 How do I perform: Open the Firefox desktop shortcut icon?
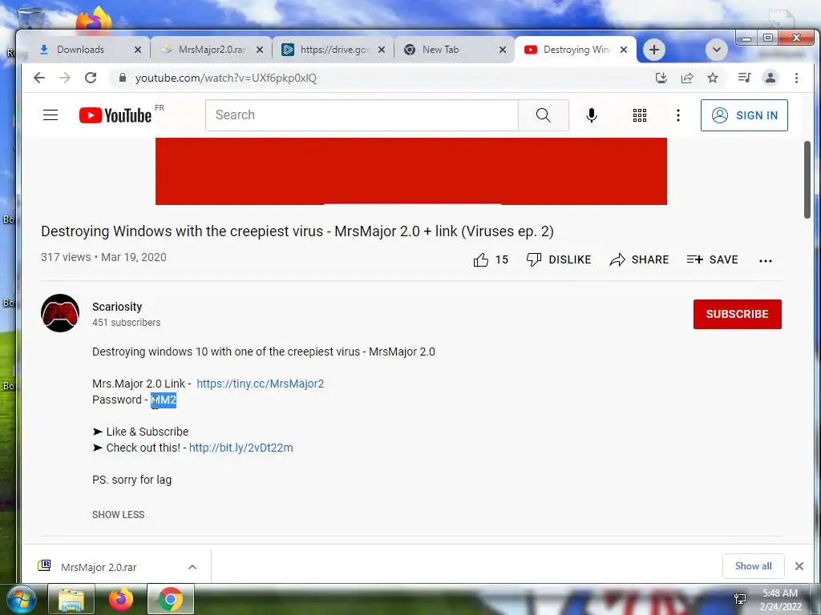coord(95,21)
